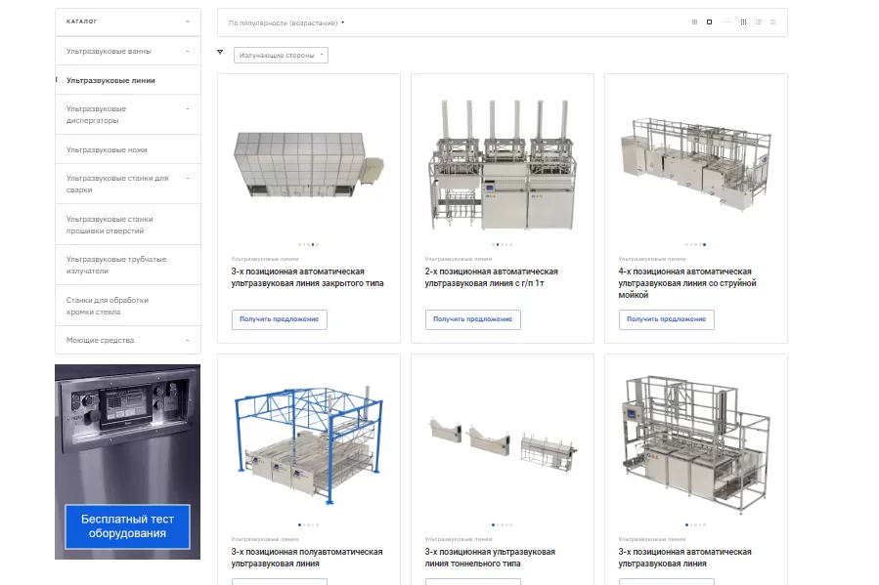
Task: Open 3-х позиционная полуавтоматическая линия title
Action: pos(307,558)
